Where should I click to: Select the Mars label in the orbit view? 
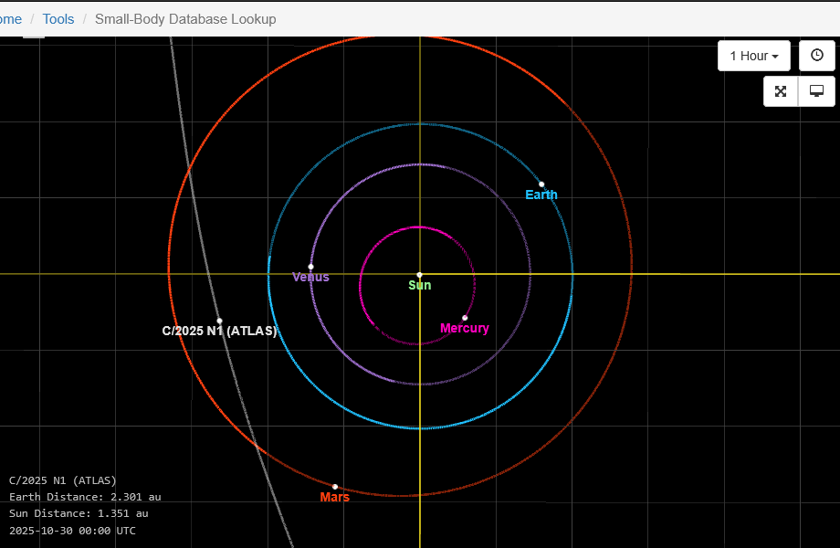[335, 497]
